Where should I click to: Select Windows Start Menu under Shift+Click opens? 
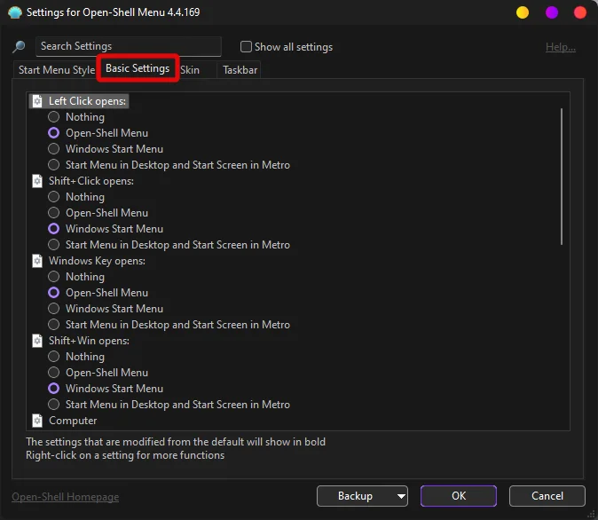click(x=54, y=229)
